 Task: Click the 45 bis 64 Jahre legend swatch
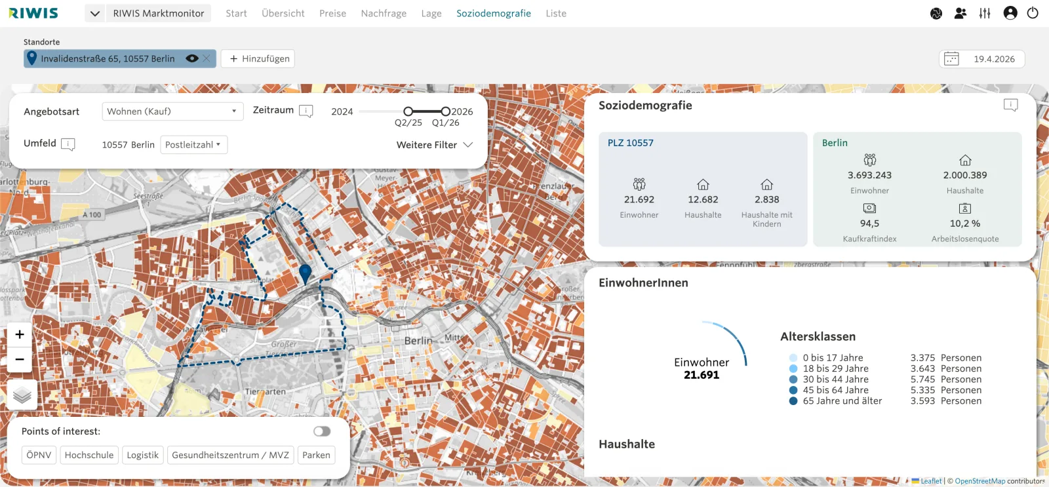[x=793, y=390]
